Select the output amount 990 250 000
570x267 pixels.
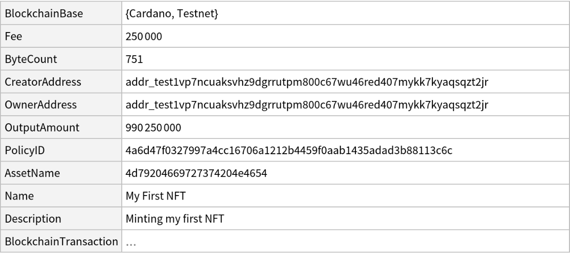(153, 128)
